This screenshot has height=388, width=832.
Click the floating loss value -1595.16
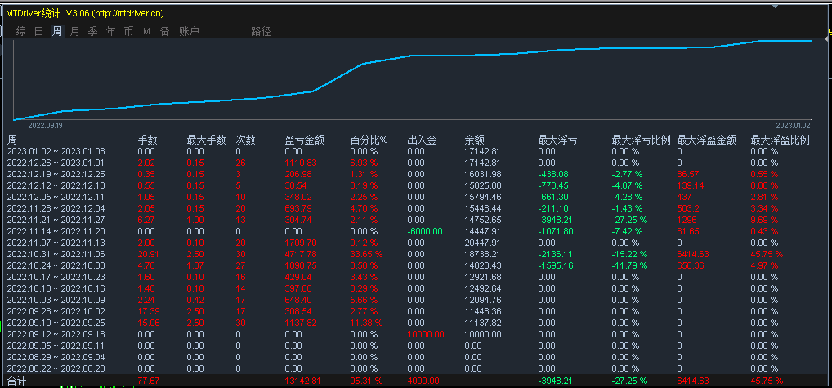556,265
